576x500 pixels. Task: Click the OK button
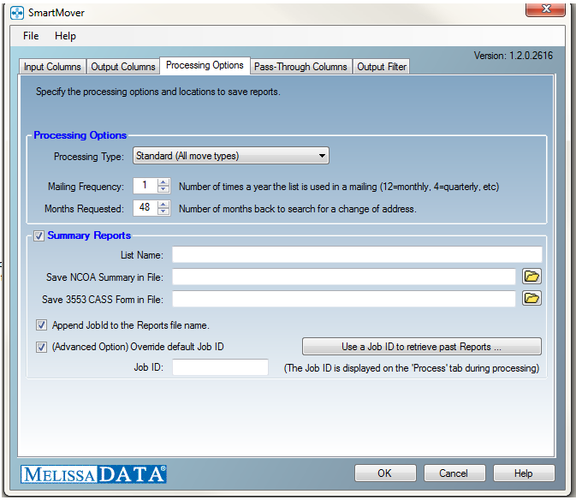pyautogui.click(x=385, y=473)
